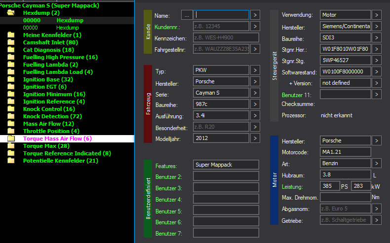Open the arrow beside Motor Hersteller Porsche
The image size is (390, 243).
pyautogui.click(x=377, y=141)
